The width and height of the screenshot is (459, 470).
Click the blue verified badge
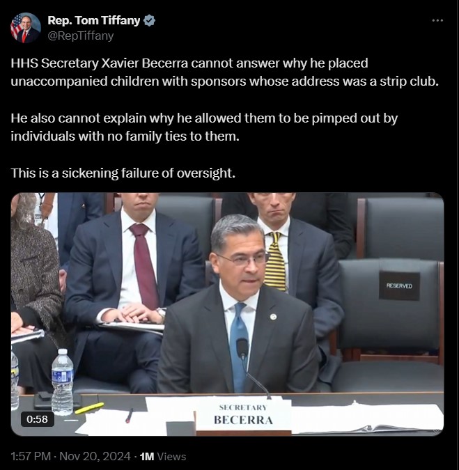[149, 20]
